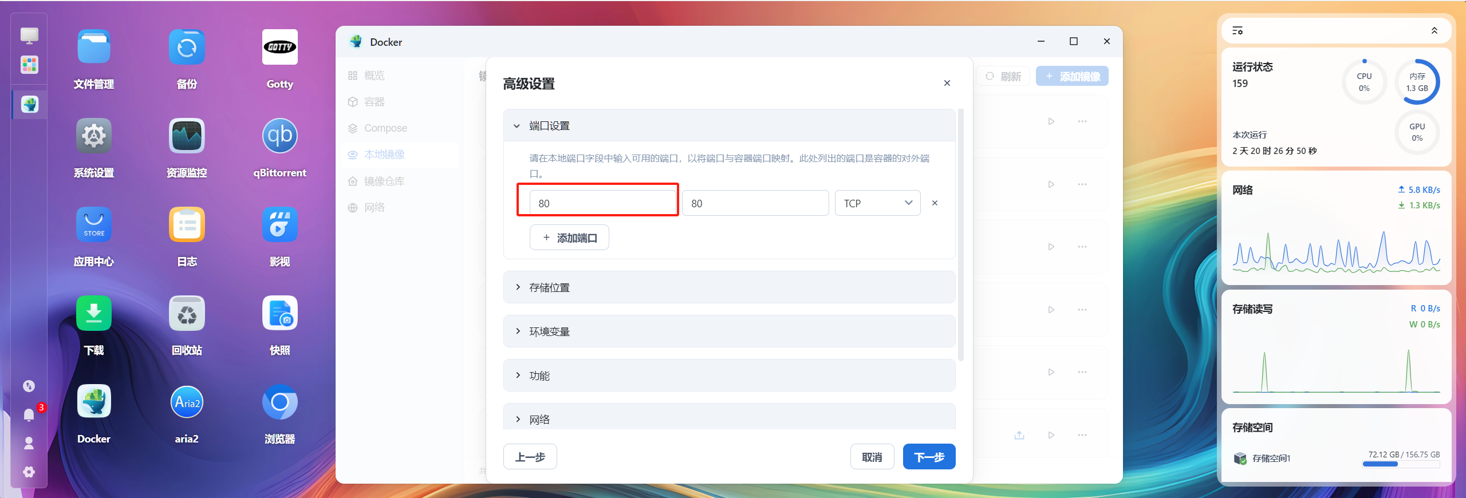The height and width of the screenshot is (498, 1466).
Task: Open 资源监控 resource monitor icon
Action: click(x=187, y=136)
